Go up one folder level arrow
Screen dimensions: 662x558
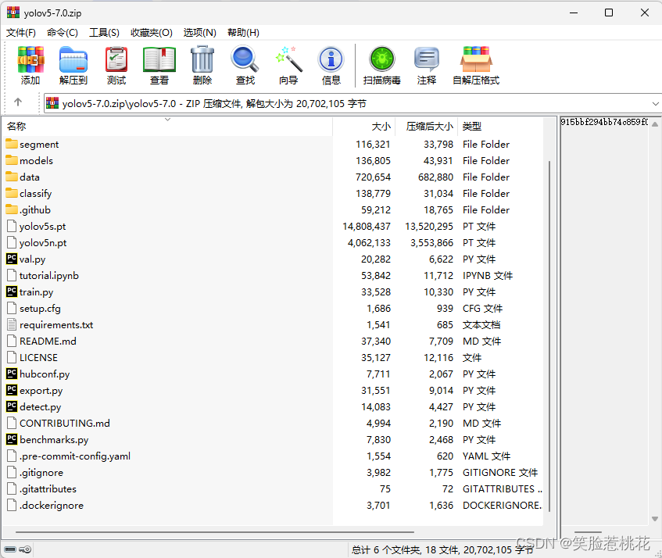[x=18, y=102]
